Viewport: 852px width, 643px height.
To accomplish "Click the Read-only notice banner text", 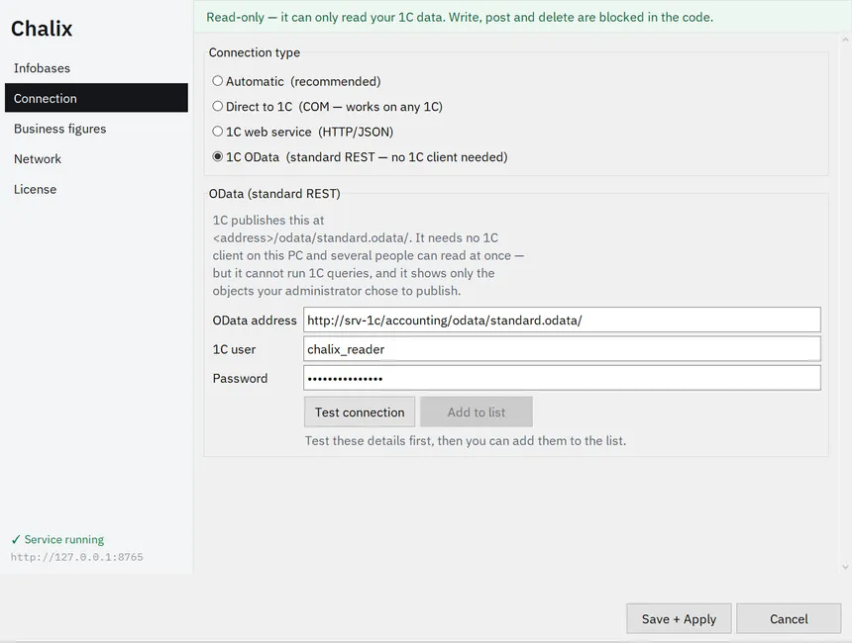I will [460, 18].
